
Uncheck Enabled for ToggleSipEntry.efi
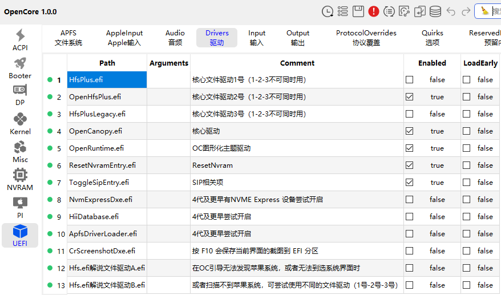pyautogui.click(x=409, y=182)
